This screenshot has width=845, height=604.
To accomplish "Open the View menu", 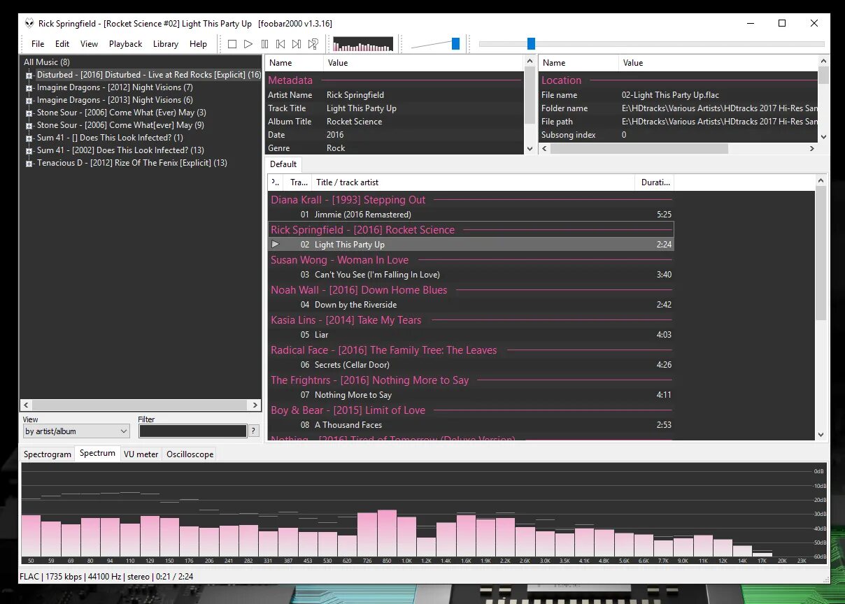I will pyautogui.click(x=89, y=43).
